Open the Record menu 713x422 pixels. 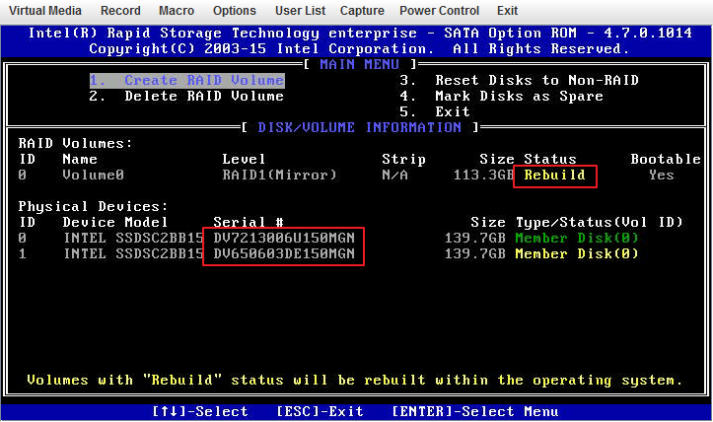coord(120,11)
